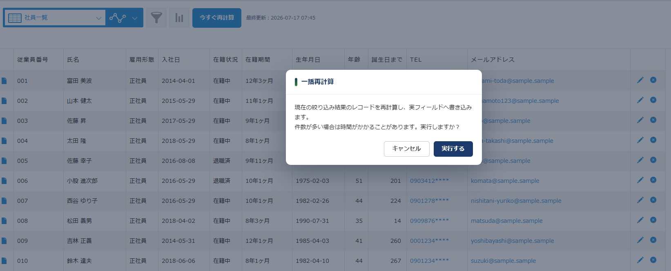Click the 在籍状況 column header
The height and width of the screenshot is (271, 671).
pyautogui.click(x=225, y=60)
